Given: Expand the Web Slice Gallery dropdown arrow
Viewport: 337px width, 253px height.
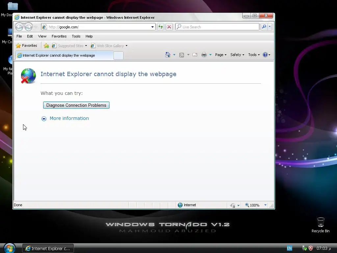Looking at the screenshot, I should tap(127, 45).
